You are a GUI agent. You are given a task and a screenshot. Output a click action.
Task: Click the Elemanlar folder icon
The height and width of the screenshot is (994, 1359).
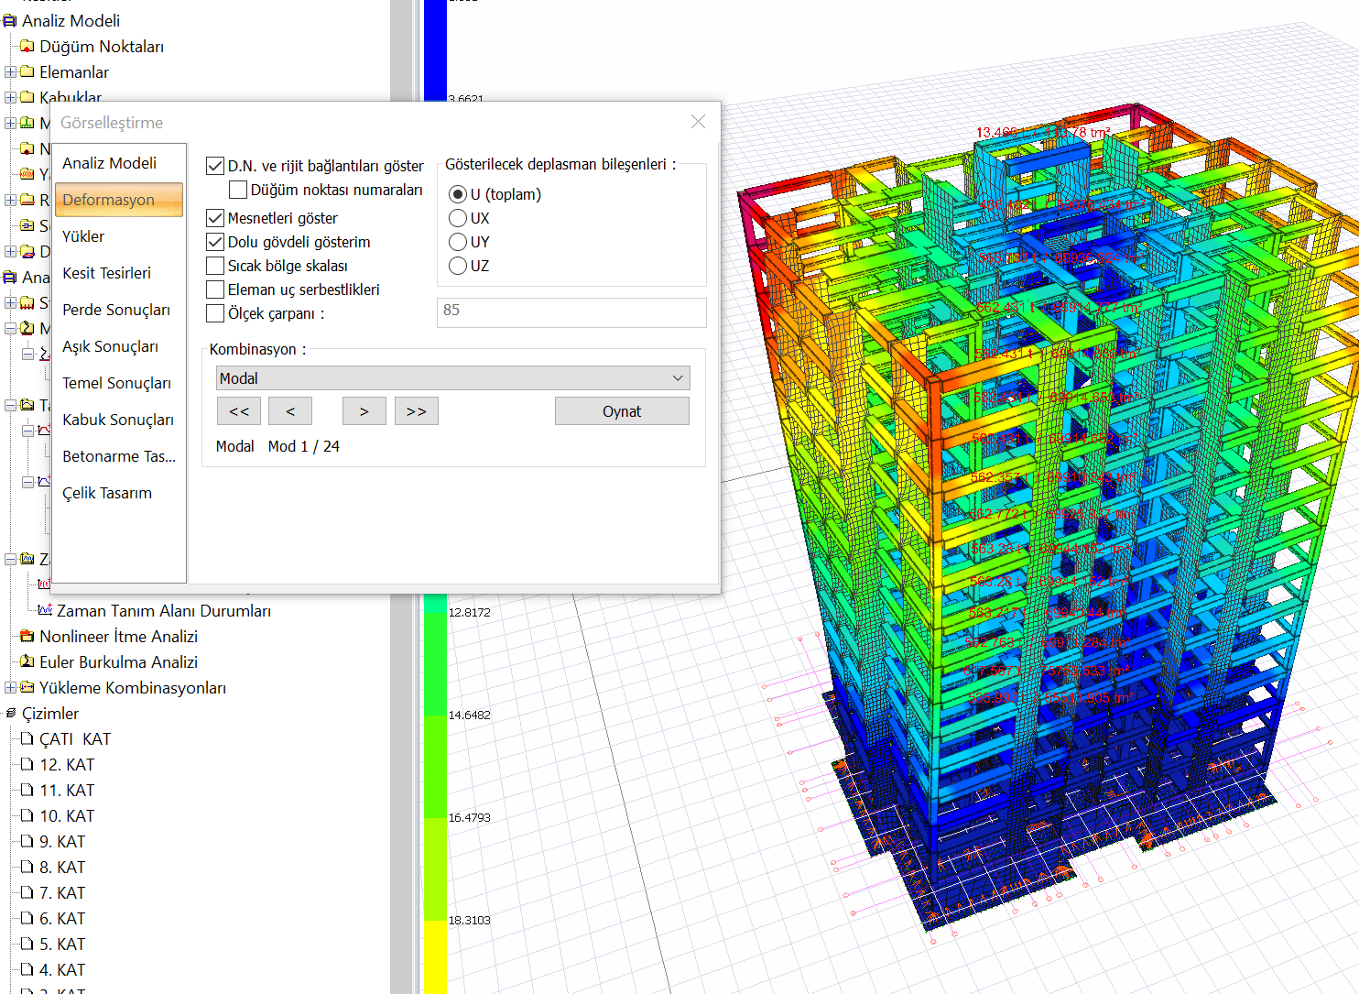click(x=27, y=72)
